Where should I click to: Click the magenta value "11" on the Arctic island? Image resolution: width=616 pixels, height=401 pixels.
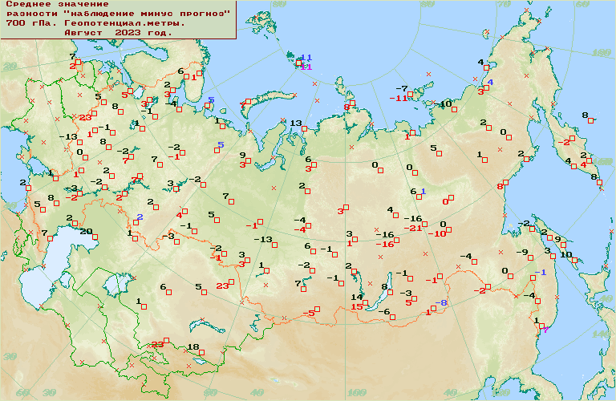tap(306, 67)
